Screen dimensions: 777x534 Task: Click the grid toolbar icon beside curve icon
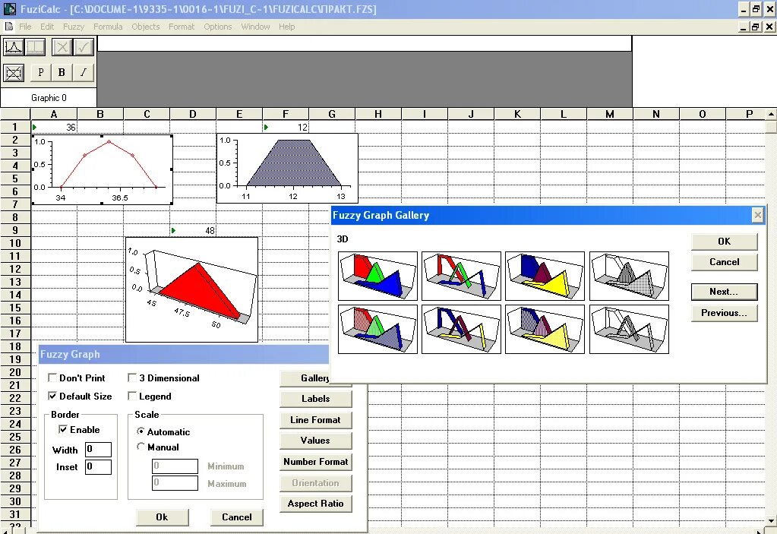coord(35,48)
